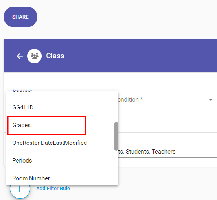Image resolution: width=217 pixels, height=200 pixels.
Task: Click the plus icon for adding filter
Action: (20, 189)
